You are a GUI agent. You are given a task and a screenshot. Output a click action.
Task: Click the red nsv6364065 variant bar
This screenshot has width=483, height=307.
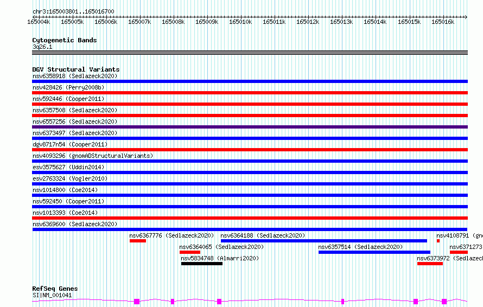click(x=190, y=252)
